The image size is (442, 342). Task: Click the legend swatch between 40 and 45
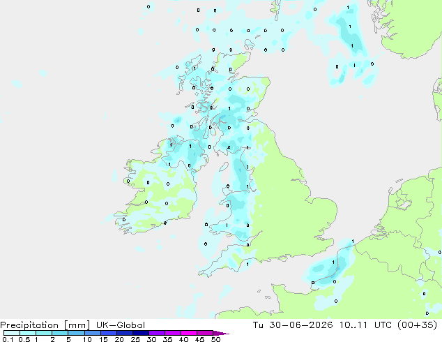pyautogui.click(x=189, y=333)
